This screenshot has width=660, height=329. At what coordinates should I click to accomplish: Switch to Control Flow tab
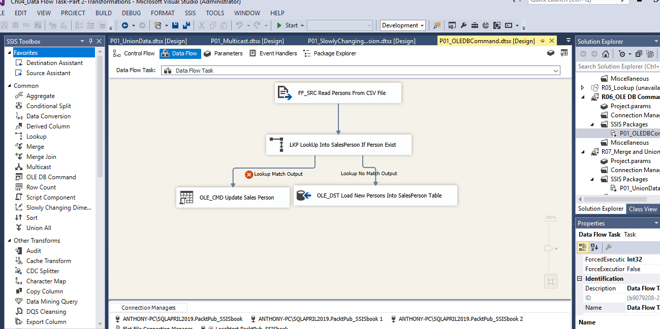(134, 53)
